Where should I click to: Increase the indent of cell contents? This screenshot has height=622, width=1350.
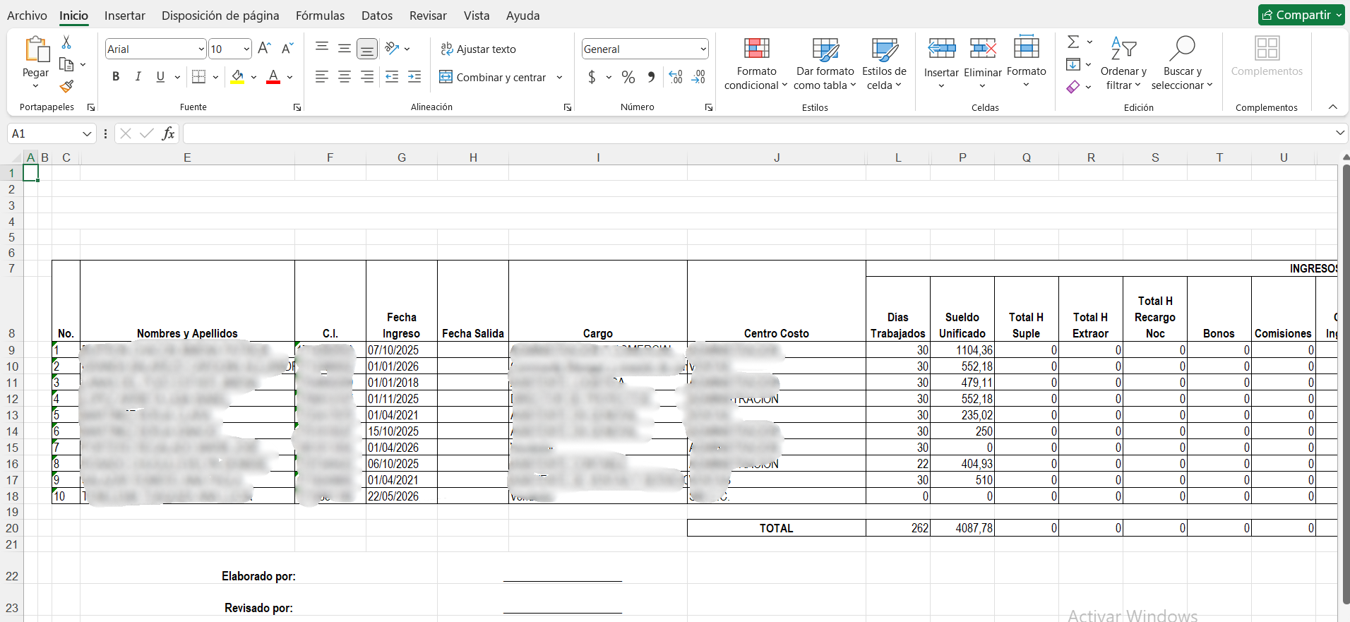pyautogui.click(x=414, y=77)
